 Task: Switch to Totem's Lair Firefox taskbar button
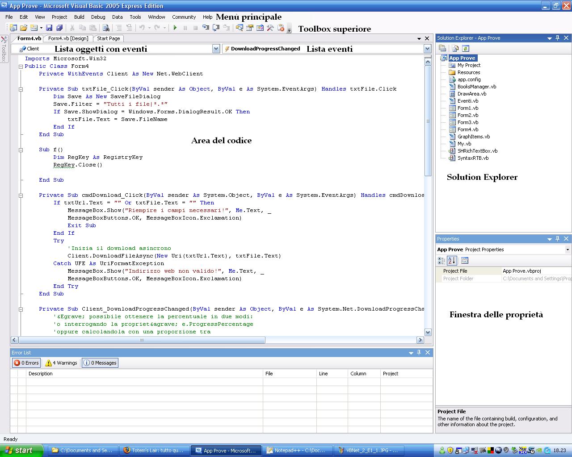154,450
